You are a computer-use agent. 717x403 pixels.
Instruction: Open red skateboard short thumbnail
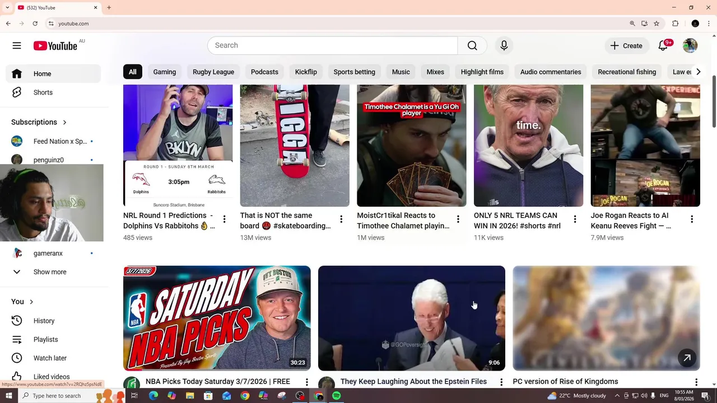click(x=295, y=146)
